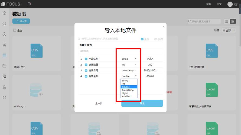The image size is (241, 135).
Task: Open the new tab plus icon
Action: (29, 4)
